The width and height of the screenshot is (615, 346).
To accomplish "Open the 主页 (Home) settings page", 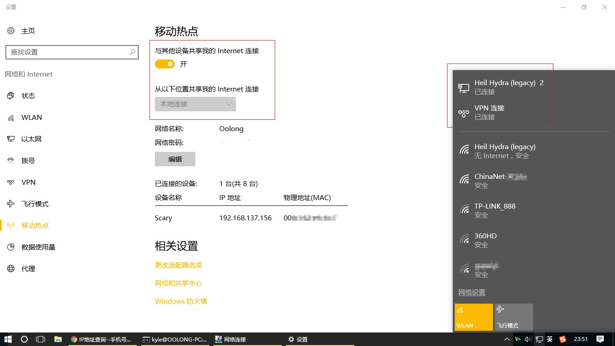I will (x=28, y=31).
